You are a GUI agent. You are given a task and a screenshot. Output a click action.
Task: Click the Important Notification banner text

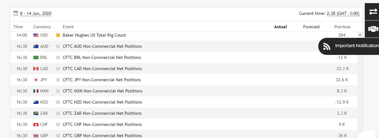click(356, 46)
